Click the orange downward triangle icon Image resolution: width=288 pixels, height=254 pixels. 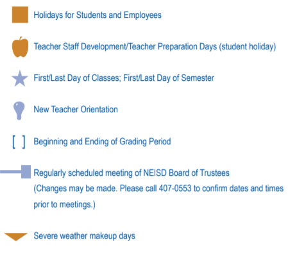click(x=16, y=237)
